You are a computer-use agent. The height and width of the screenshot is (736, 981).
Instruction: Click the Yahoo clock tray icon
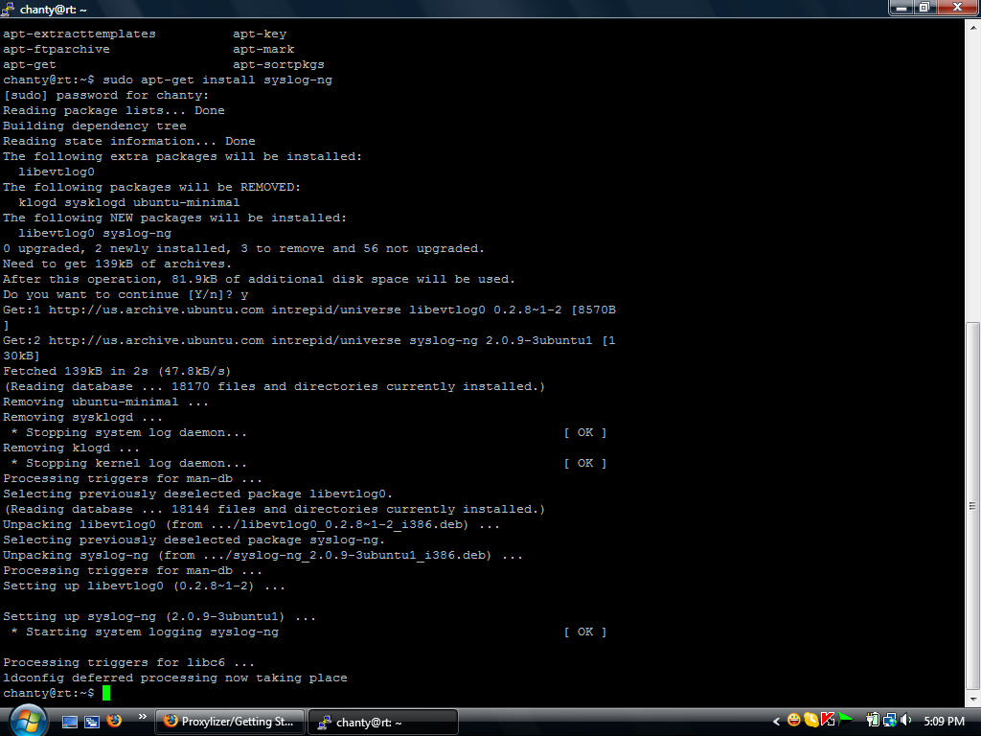tap(810, 722)
